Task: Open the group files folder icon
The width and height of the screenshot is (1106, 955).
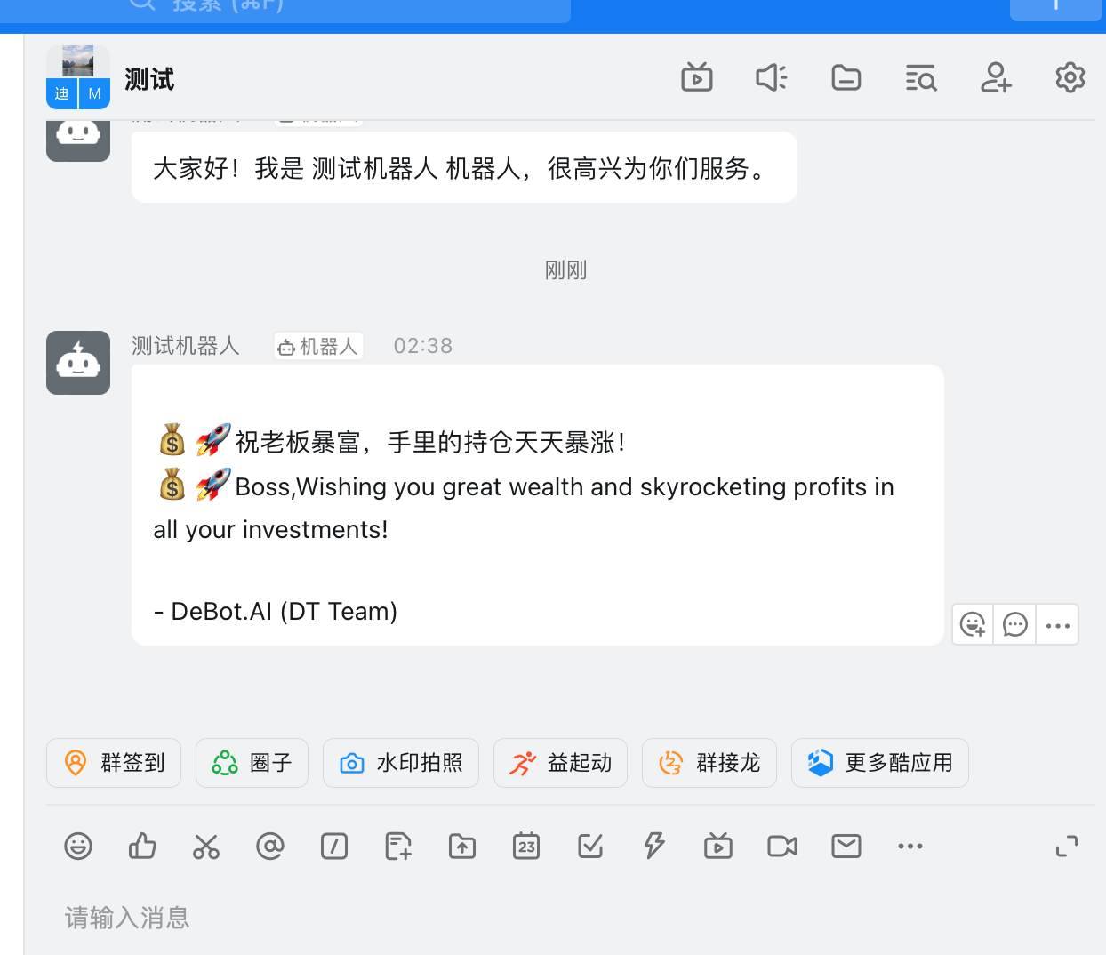Action: click(846, 78)
